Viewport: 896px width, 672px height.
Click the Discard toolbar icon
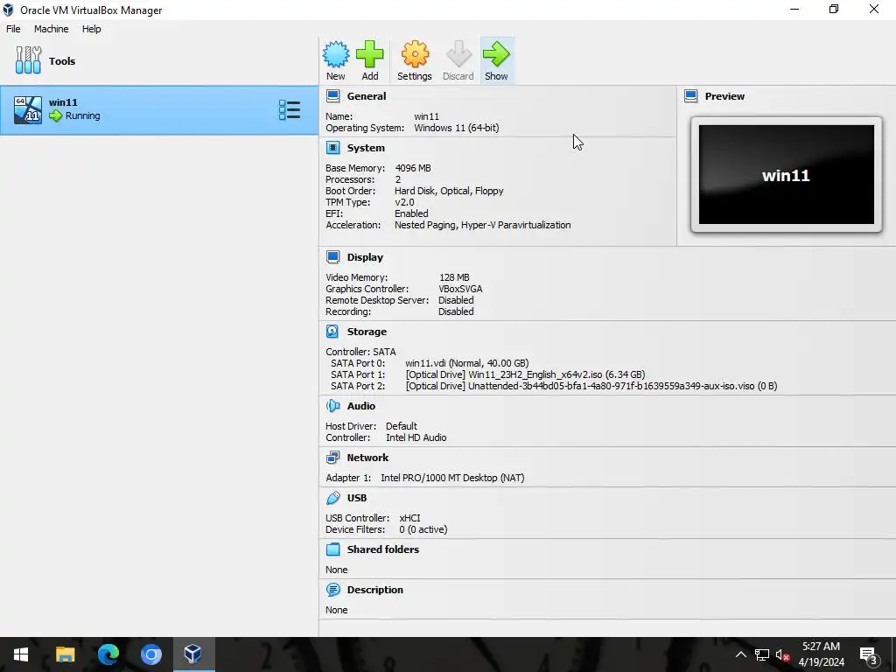(458, 54)
